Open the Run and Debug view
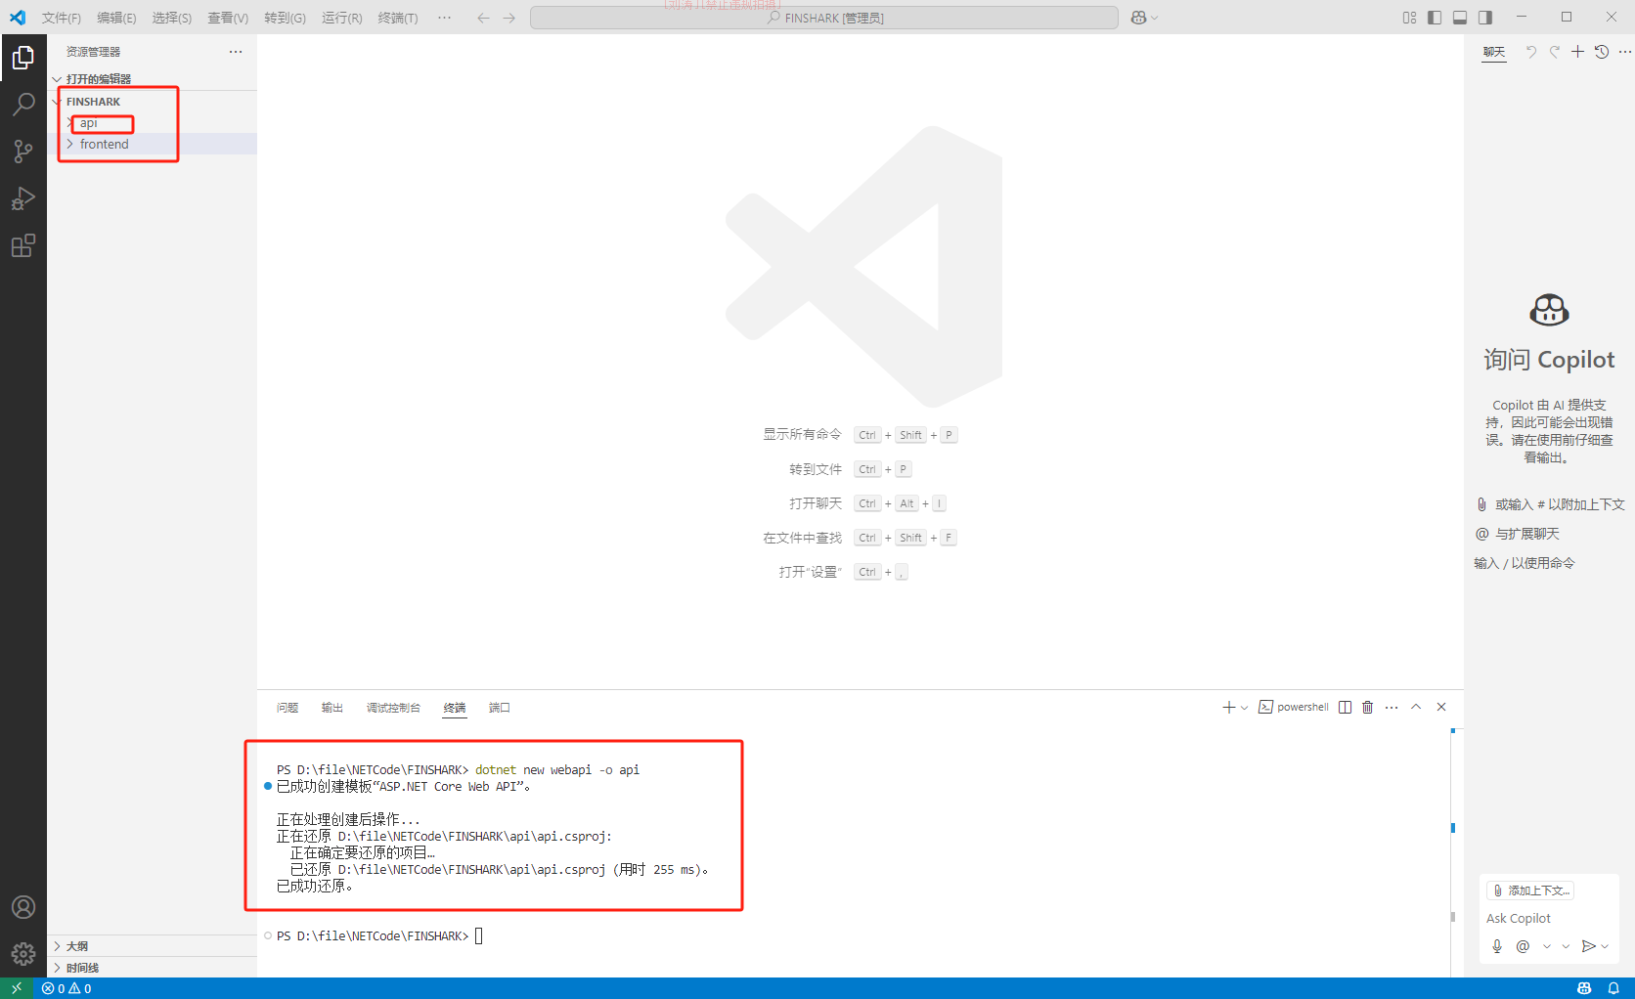 tap(23, 198)
